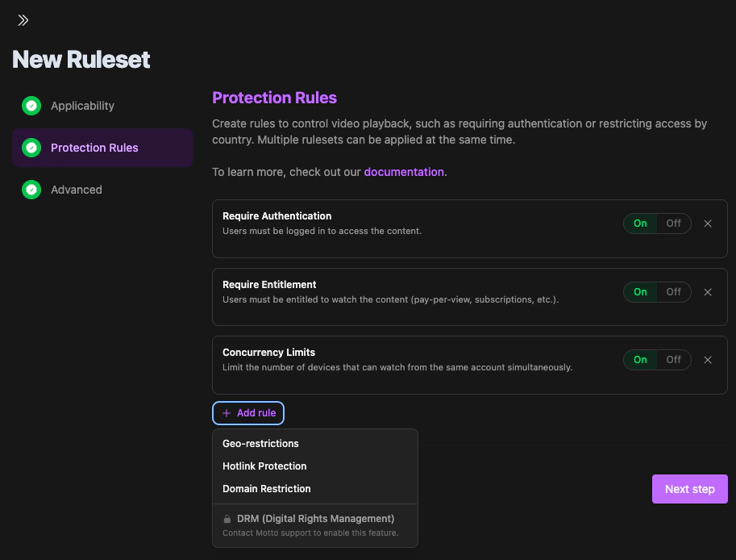Go to the Applicability step
The width and height of the screenshot is (736, 560).
tap(82, 106)
